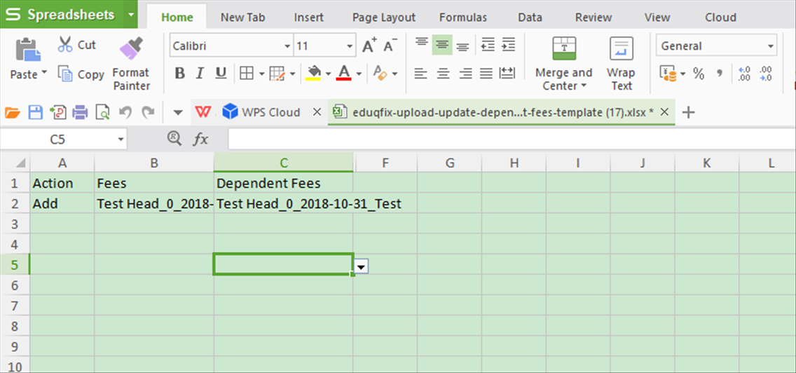The height and width of the screenshot is (373, 796).
Task: Activate the Format Painter brush
Action: (131, 50)
